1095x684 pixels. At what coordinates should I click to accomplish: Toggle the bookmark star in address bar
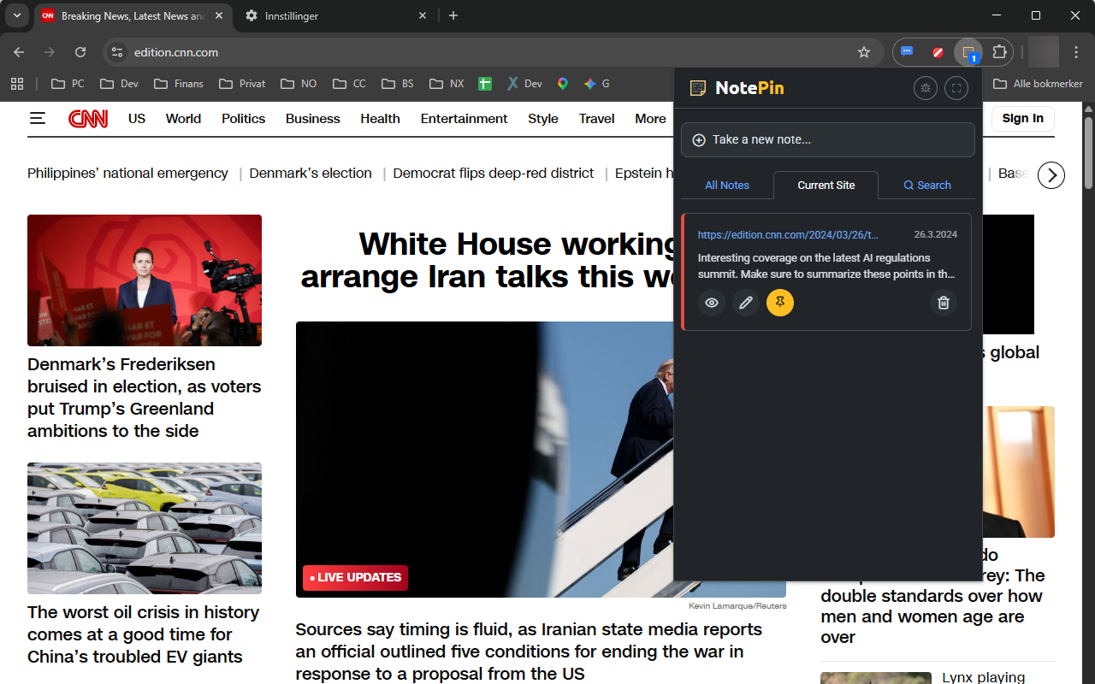click(863, 52)
